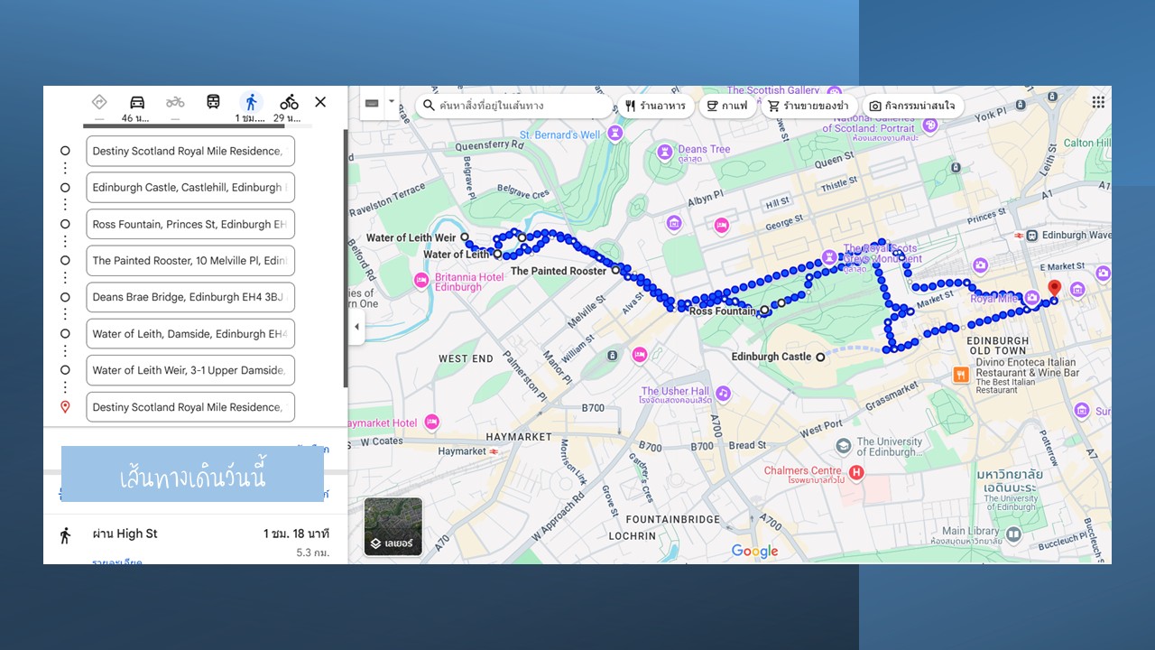Click The Painted Rooster map marker
The height and width of the screenshot is (650, 1155).
[x=615, y=270]
